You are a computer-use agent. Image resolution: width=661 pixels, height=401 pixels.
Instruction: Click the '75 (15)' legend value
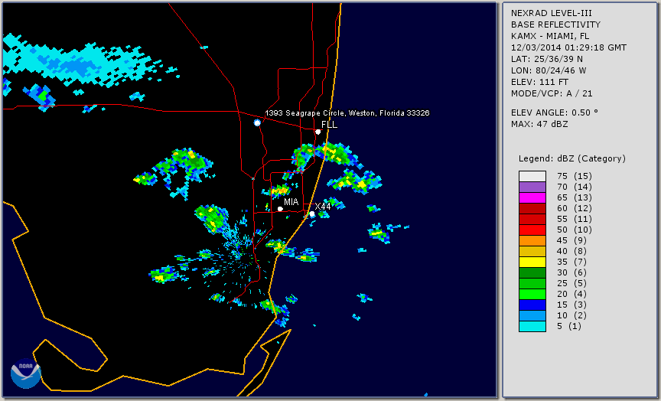(574, 176)
